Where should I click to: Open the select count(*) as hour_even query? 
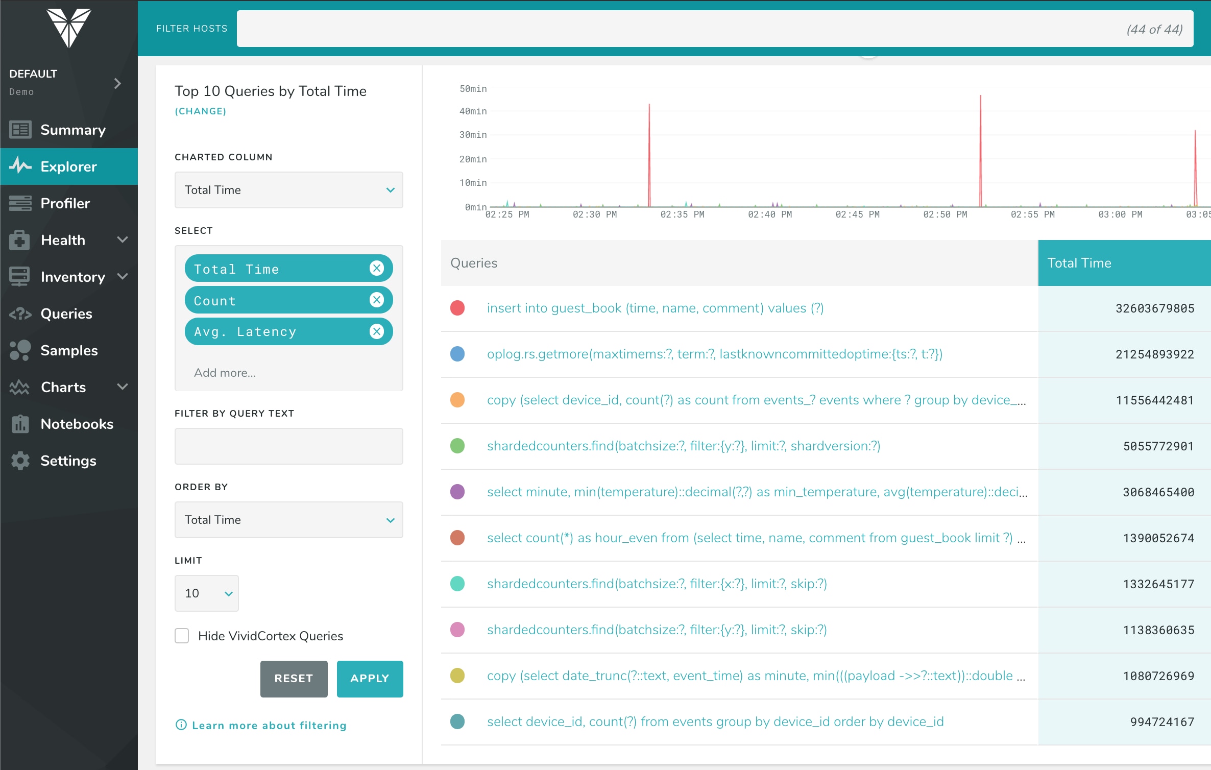click(756, 538)
